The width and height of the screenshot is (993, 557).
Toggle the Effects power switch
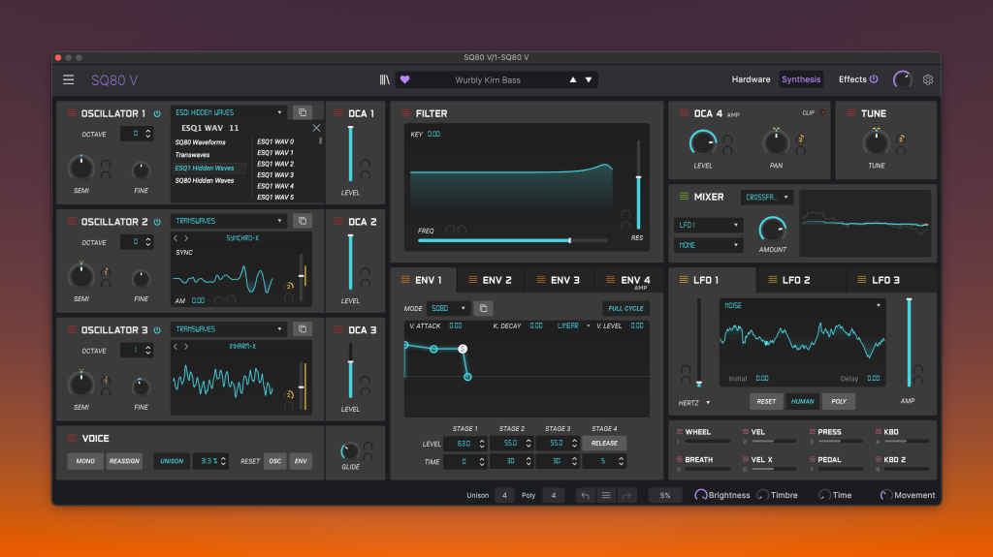click(874, 79)
